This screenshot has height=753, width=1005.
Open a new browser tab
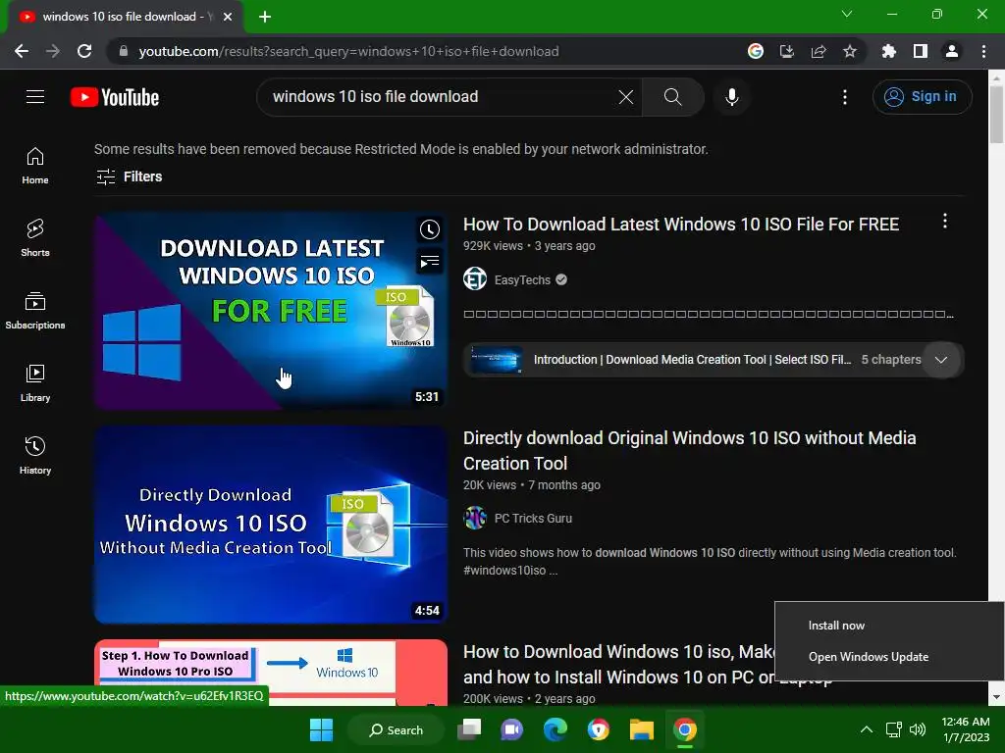click(x=265, y=17)
